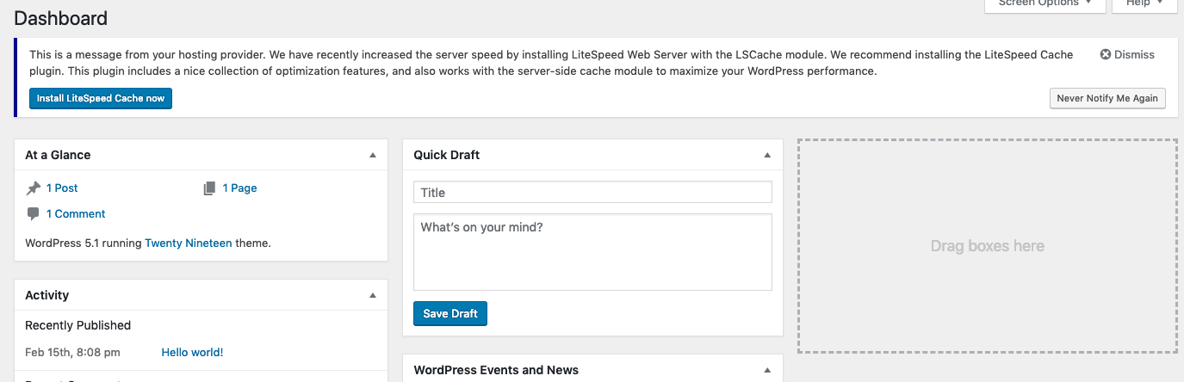
Task: Click the Dismiss circle-x icon
Action: pos(1106,54)
